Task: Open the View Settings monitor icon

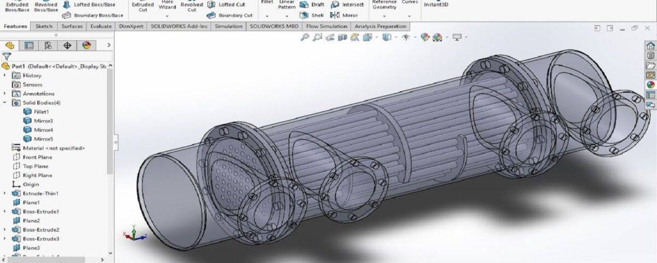Action: pos(457,37)
